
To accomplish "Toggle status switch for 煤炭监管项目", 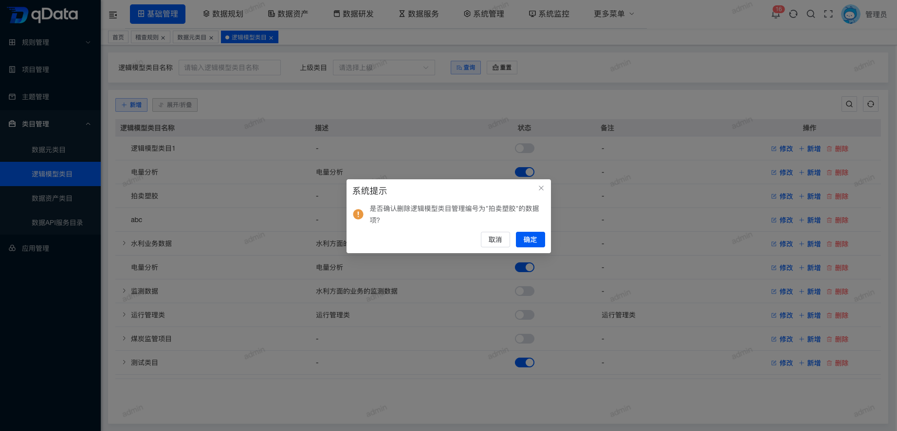I will point(525,339).
